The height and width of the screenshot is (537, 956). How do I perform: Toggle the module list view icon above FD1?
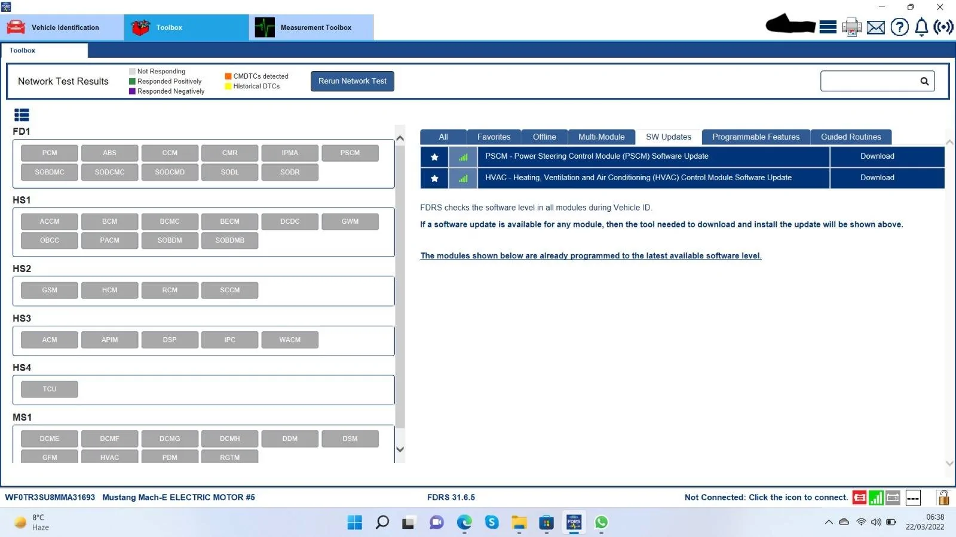(22, 115)
